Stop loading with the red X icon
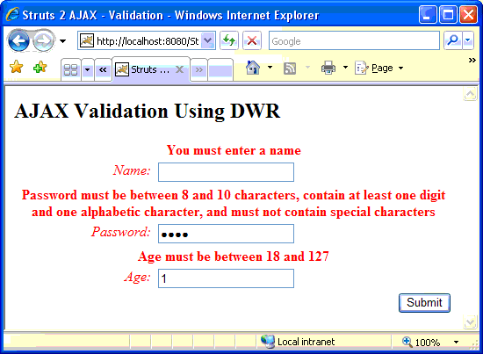The width and height of the screenshot is (483, 354). [x=252, y=40]
